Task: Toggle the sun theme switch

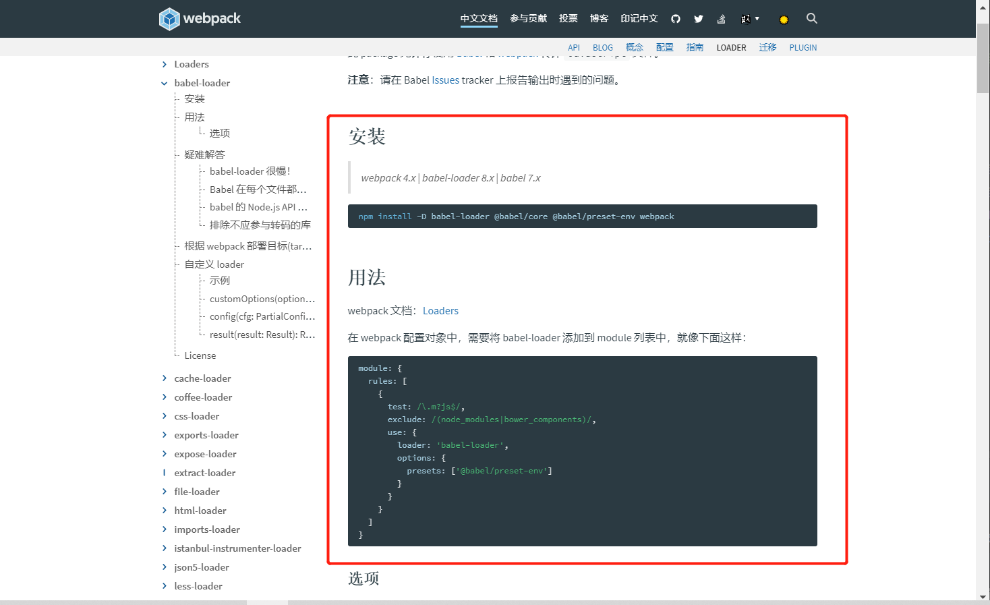Action: (784, 20)
